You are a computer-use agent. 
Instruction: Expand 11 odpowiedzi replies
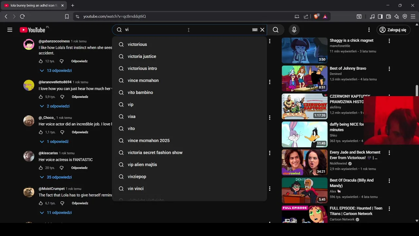(x=56, y=213)
